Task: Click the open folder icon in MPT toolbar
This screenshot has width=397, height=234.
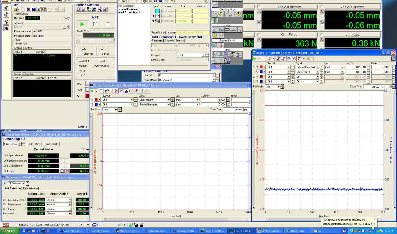Action: pyautogui.click(x=16, y=10)
